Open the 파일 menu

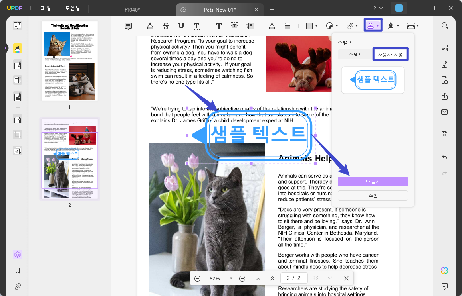[46, 8]
